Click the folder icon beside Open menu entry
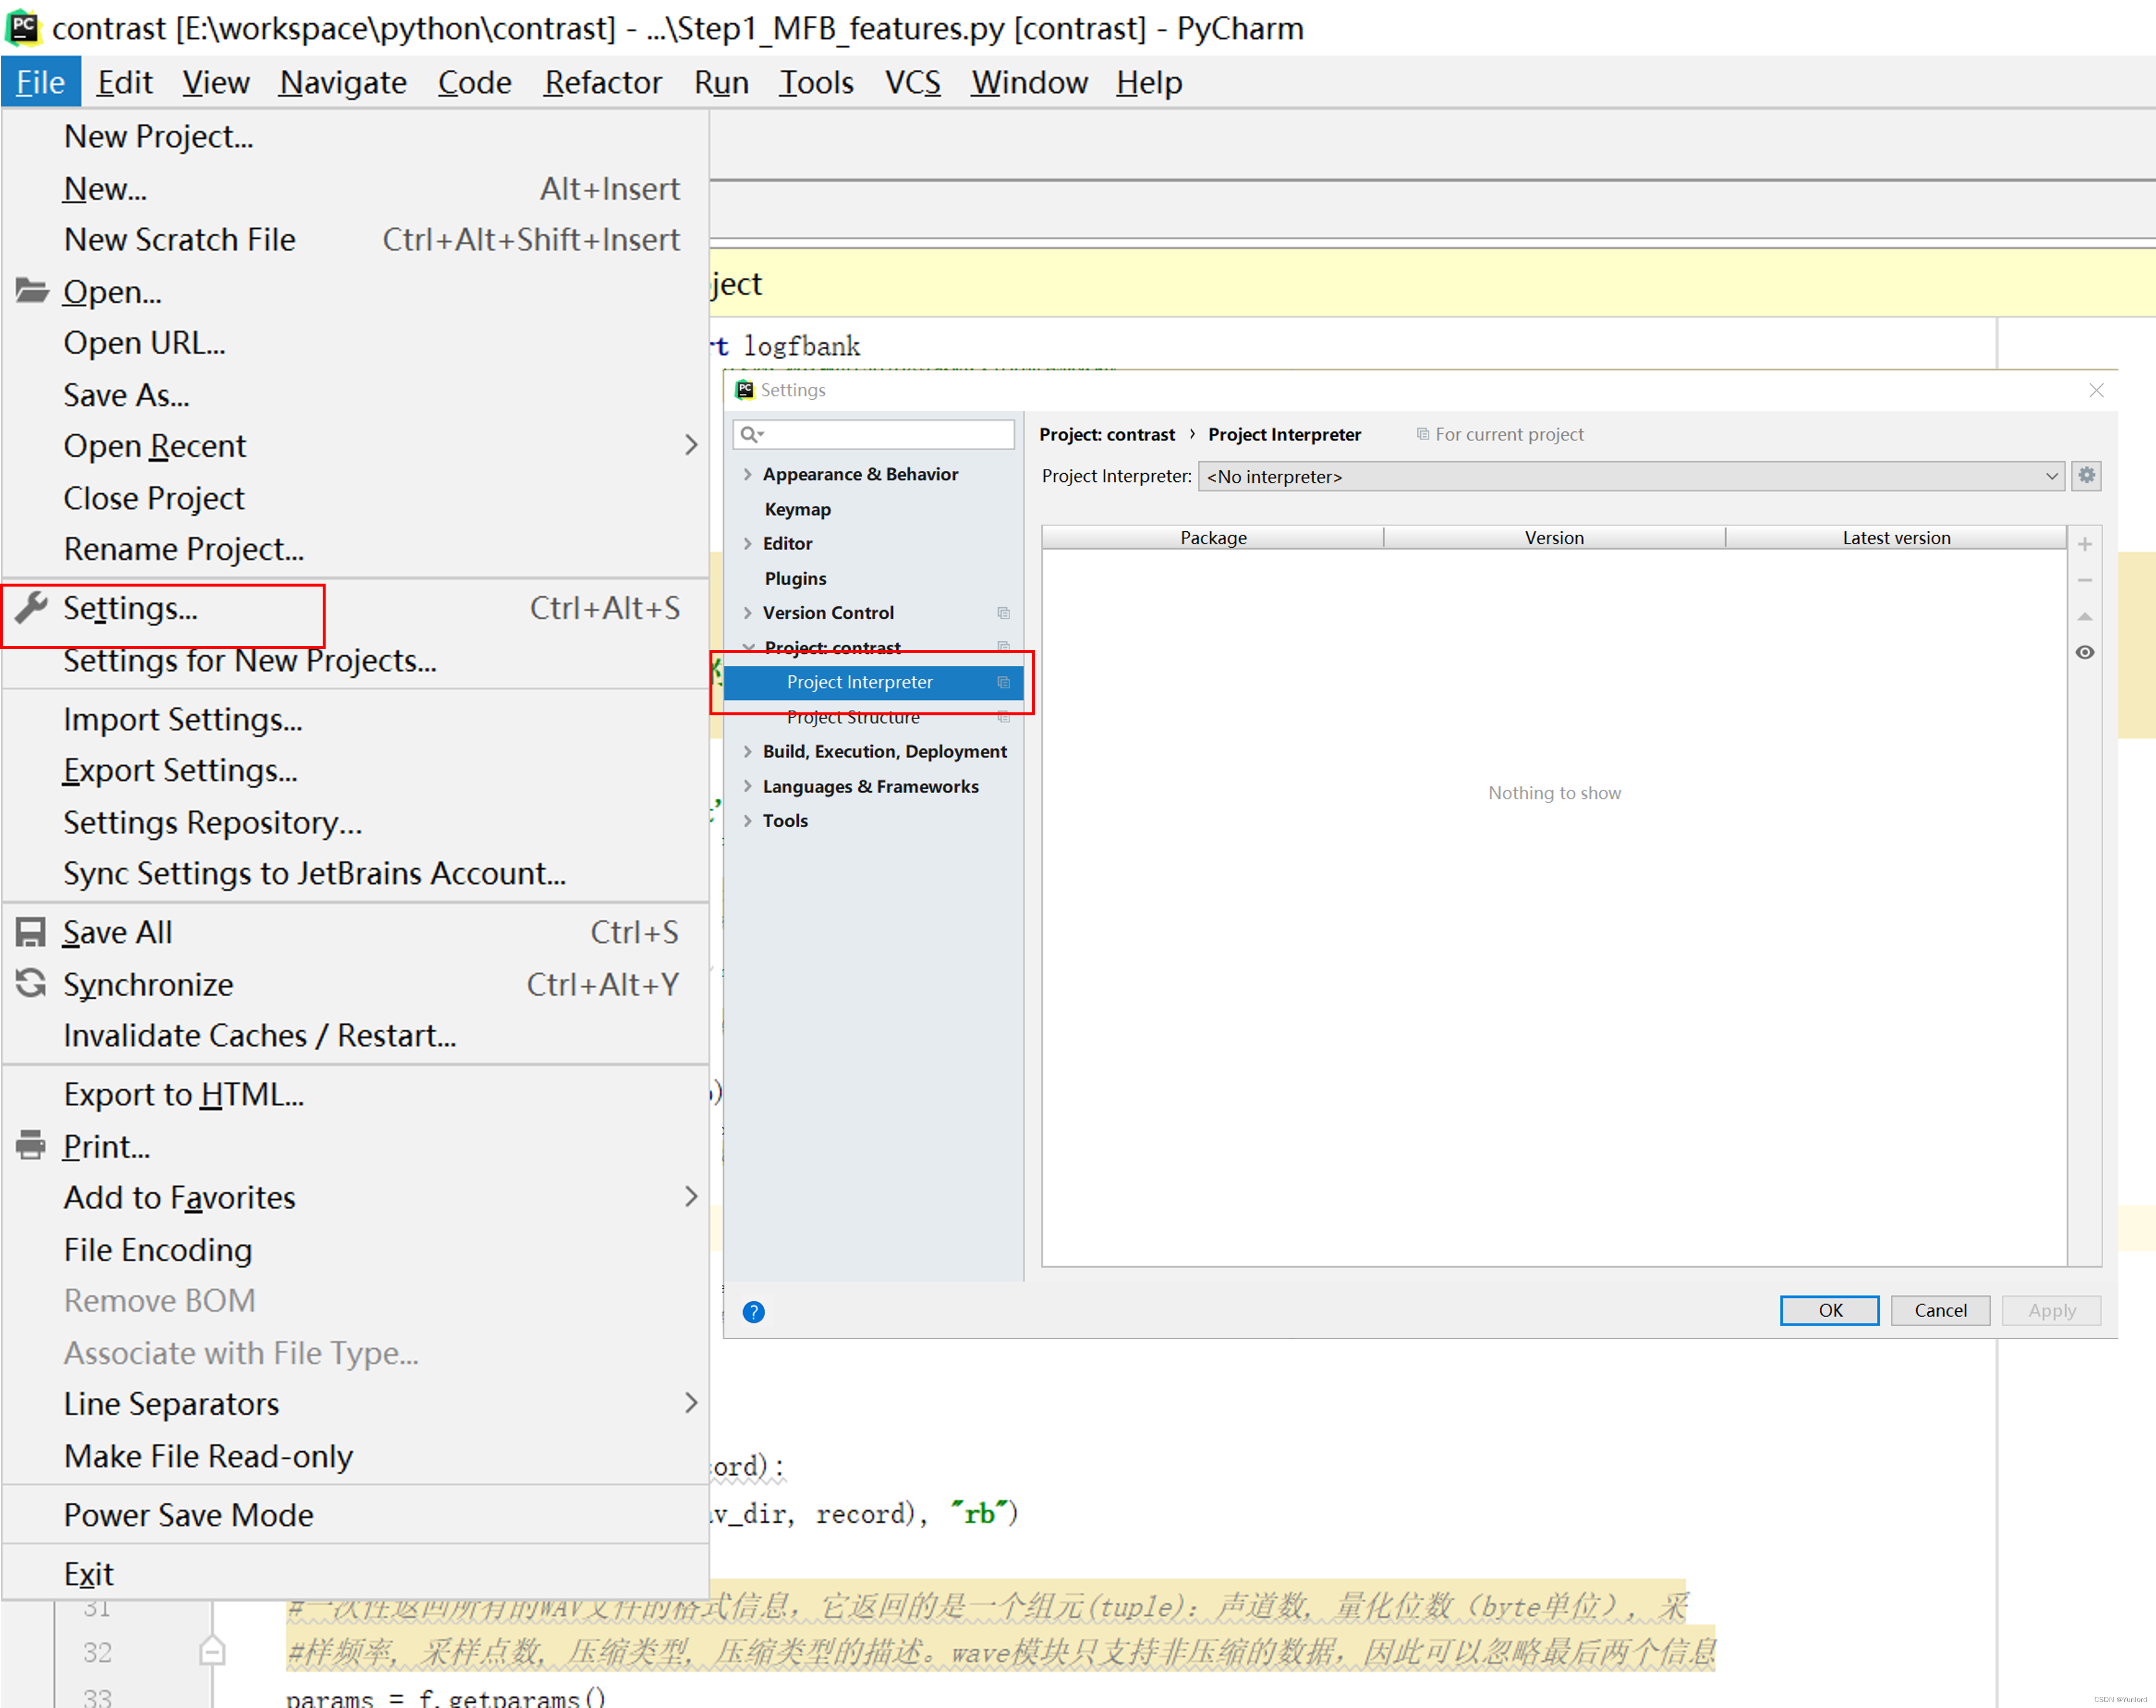 pyautogui.click(x=32, y=291)
